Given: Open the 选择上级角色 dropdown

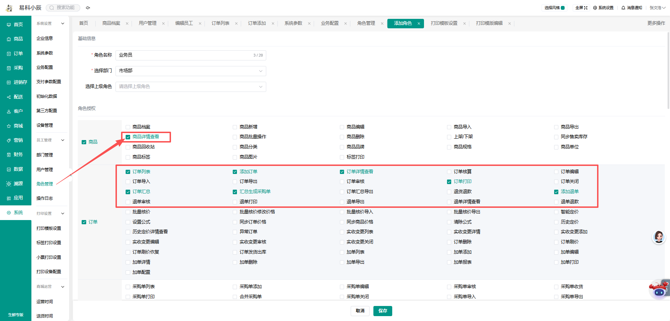Looking at the screenshot, I should click(191, 87).
